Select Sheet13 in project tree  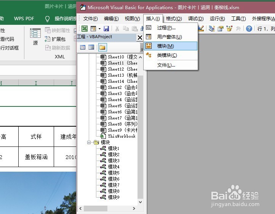tap(118, 75)
